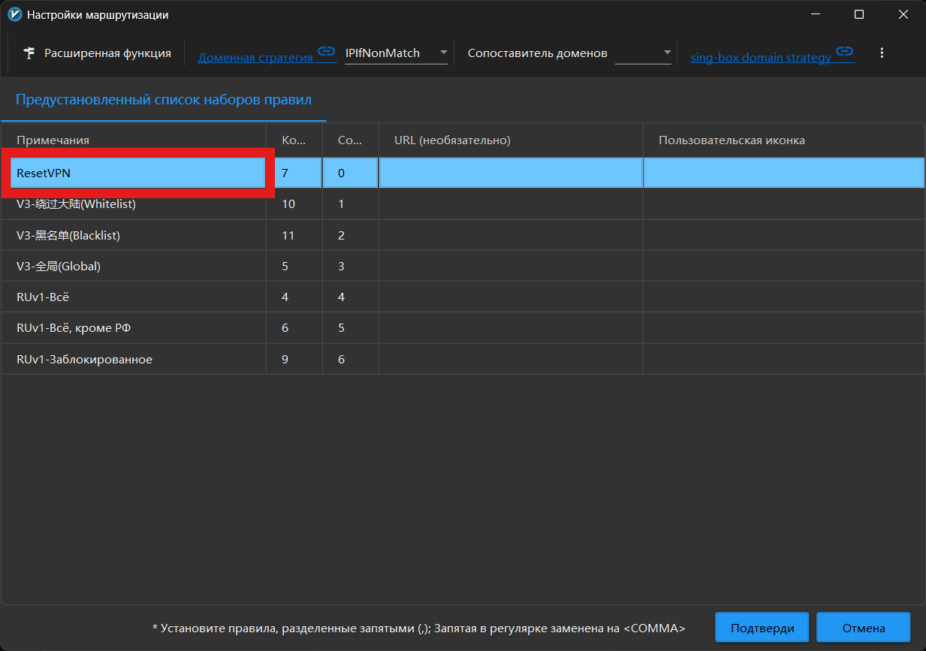Open the sing-box domain strategy link
The height and width of the screenshot is (651, 926).
(761, 58)
